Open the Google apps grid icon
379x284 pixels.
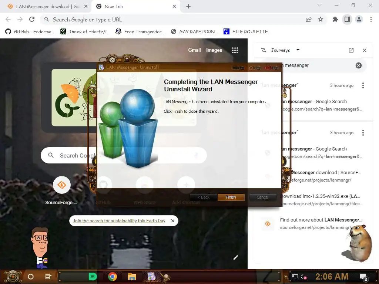(235, 50)
